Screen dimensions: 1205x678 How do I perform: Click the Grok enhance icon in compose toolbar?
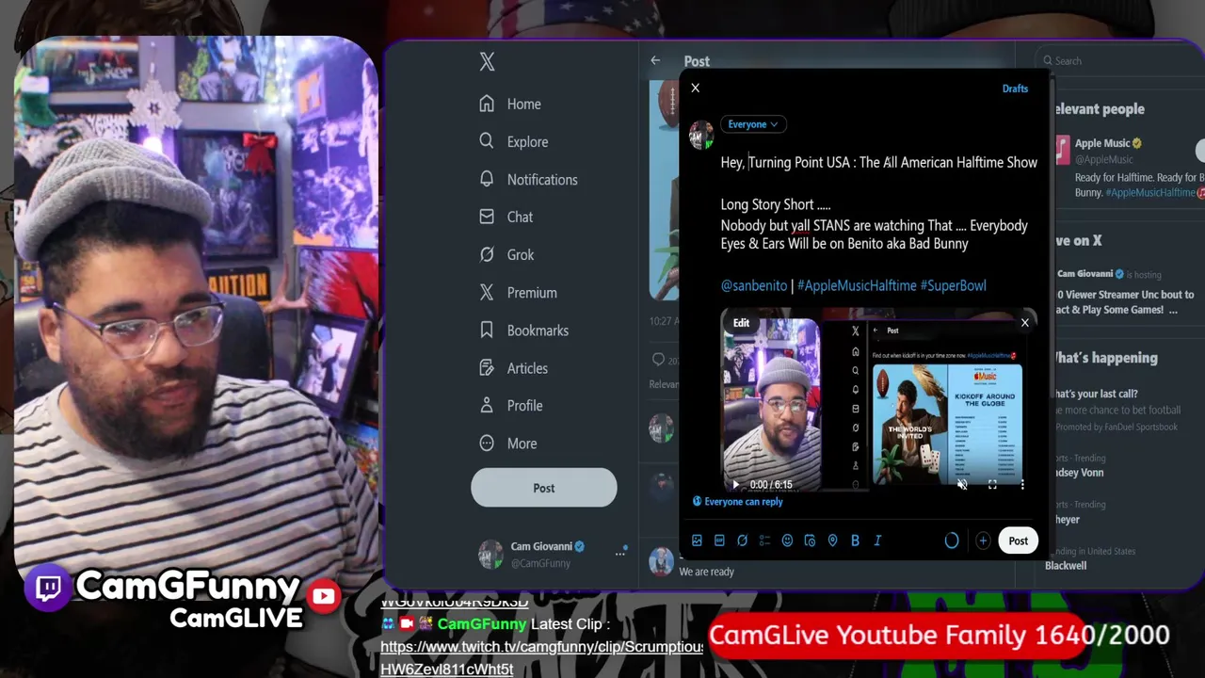(x=742, y=541)
